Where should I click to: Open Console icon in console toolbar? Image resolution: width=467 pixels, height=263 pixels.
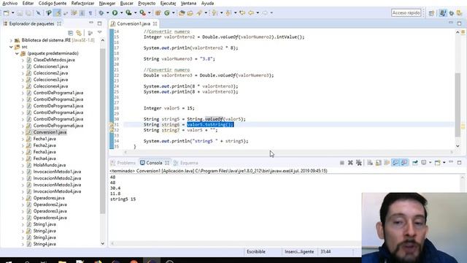click(438, 162)
